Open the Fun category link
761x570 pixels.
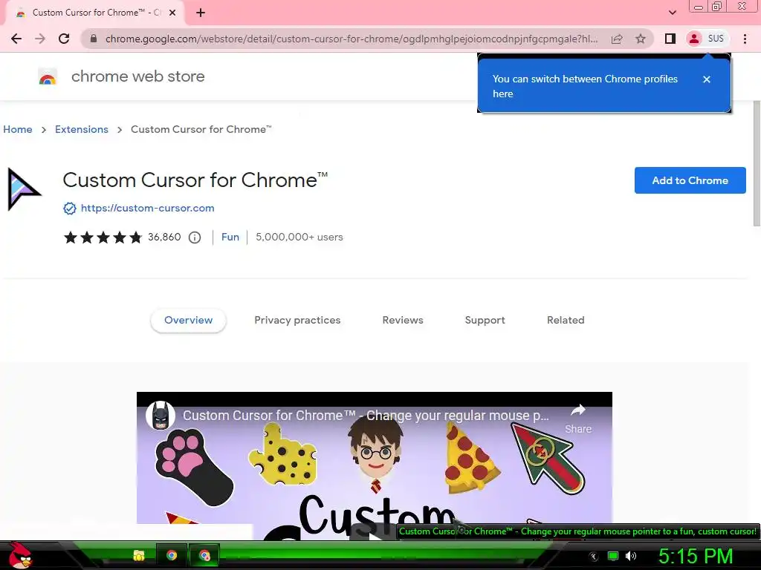[x=230, y=237]
